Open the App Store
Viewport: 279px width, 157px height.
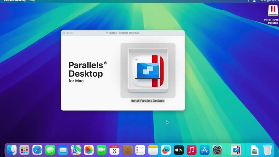[x=204, y=149]
